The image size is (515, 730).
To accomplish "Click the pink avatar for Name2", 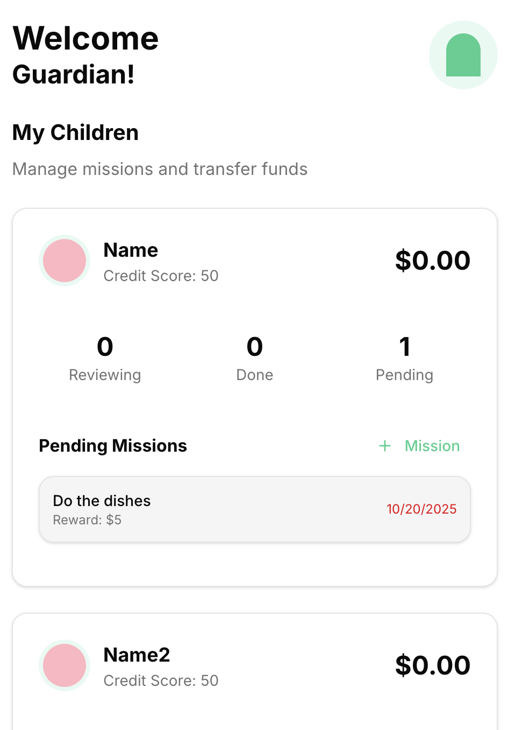I will point(65,665).
